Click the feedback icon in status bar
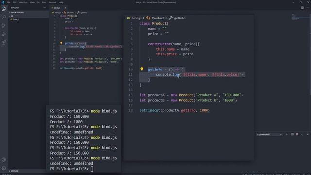The image size is (311, 175). (x=304, y=174)
